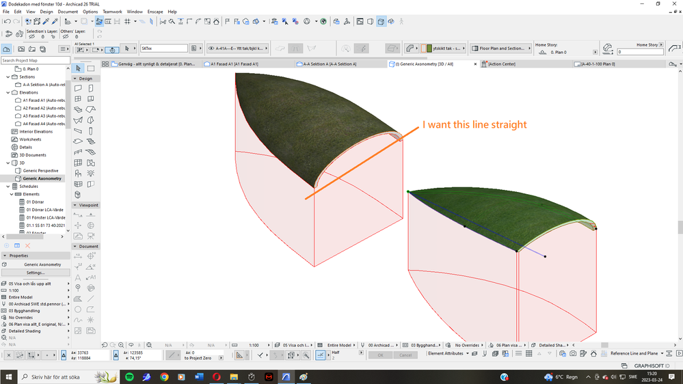Select the Lamp tool

coord(91,174)
